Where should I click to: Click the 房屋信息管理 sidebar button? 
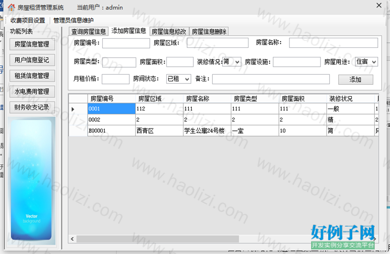pyautogui.click(x=32, y=44)
